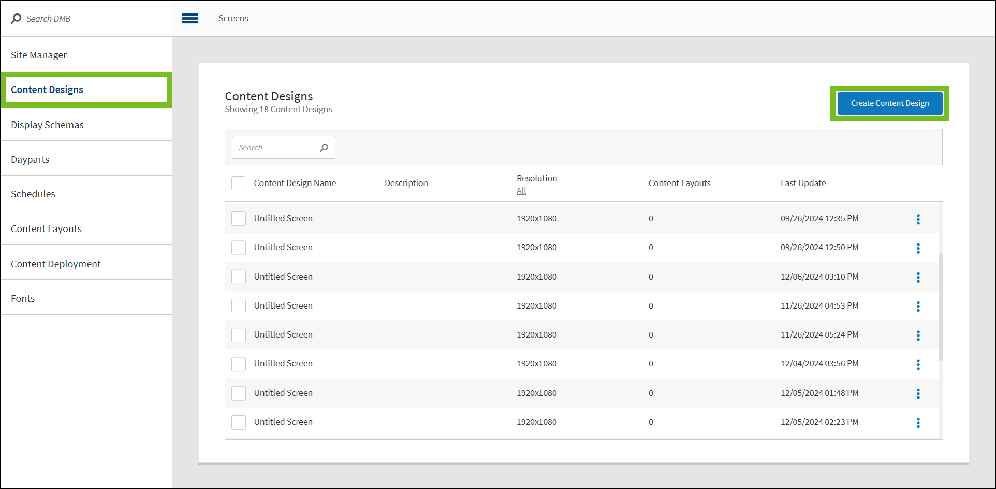Open three-dot menu for 09/26/2024 12:35 PM row
Image resolution: width=996 pixels, height=489 pixels.
pos(918,219)
